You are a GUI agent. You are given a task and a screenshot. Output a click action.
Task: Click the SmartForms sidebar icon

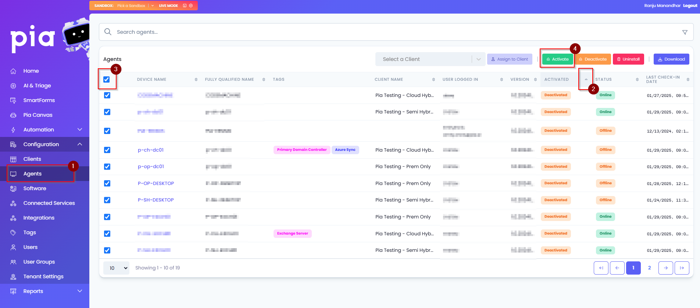13,101
